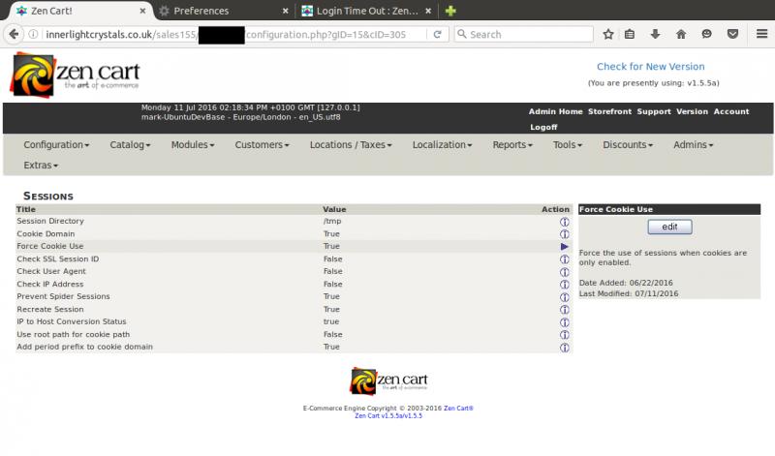Viewport: 775px width, 456px height.
Task: Select the Check User Agent row title
Action: [x=51, y=271]
